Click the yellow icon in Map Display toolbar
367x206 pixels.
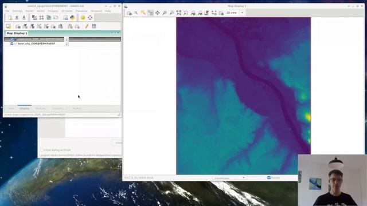[x=143, y=13]
